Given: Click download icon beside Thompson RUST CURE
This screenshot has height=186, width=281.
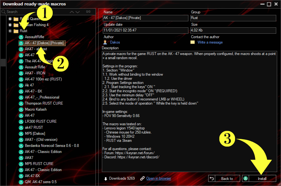Looking at the screenshot, I should click(x=21, y=104).
